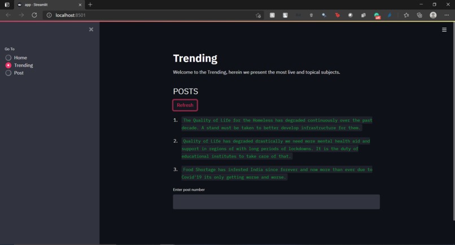
Task: Focus the 'Enter post number' input field
Action: click(276, 202)
